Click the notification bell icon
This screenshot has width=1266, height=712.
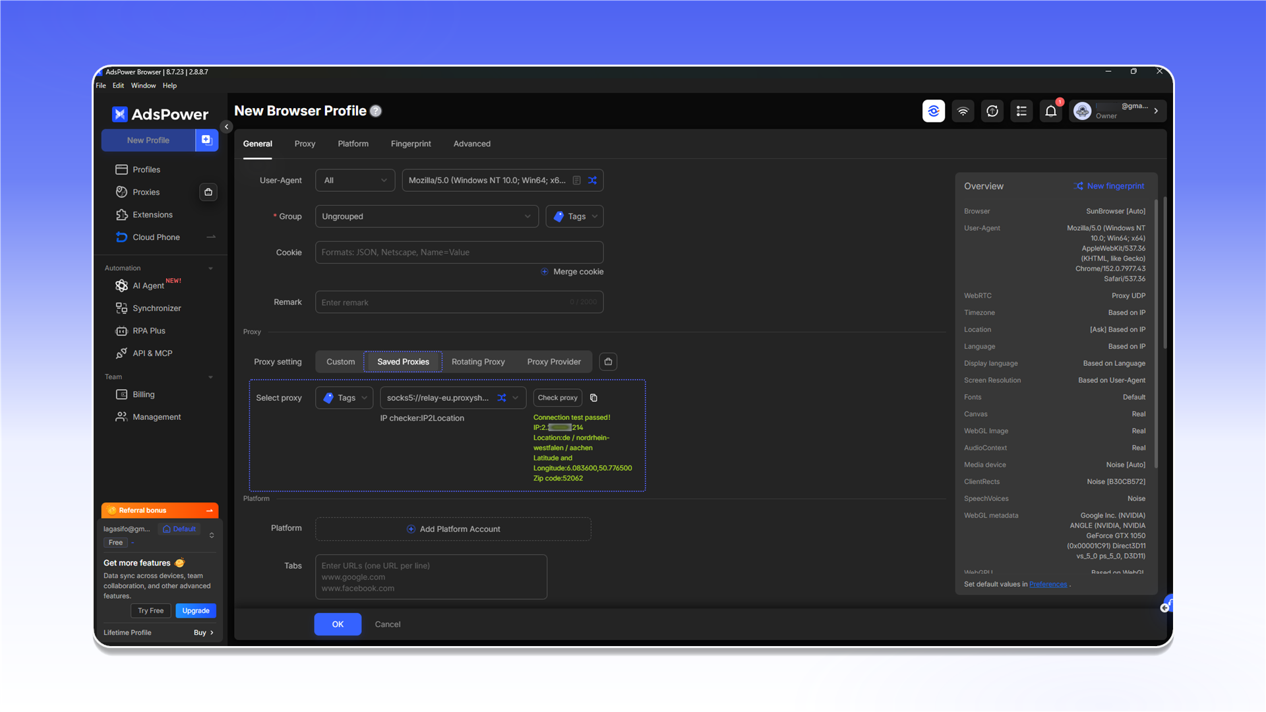(x=1051, y=111)
